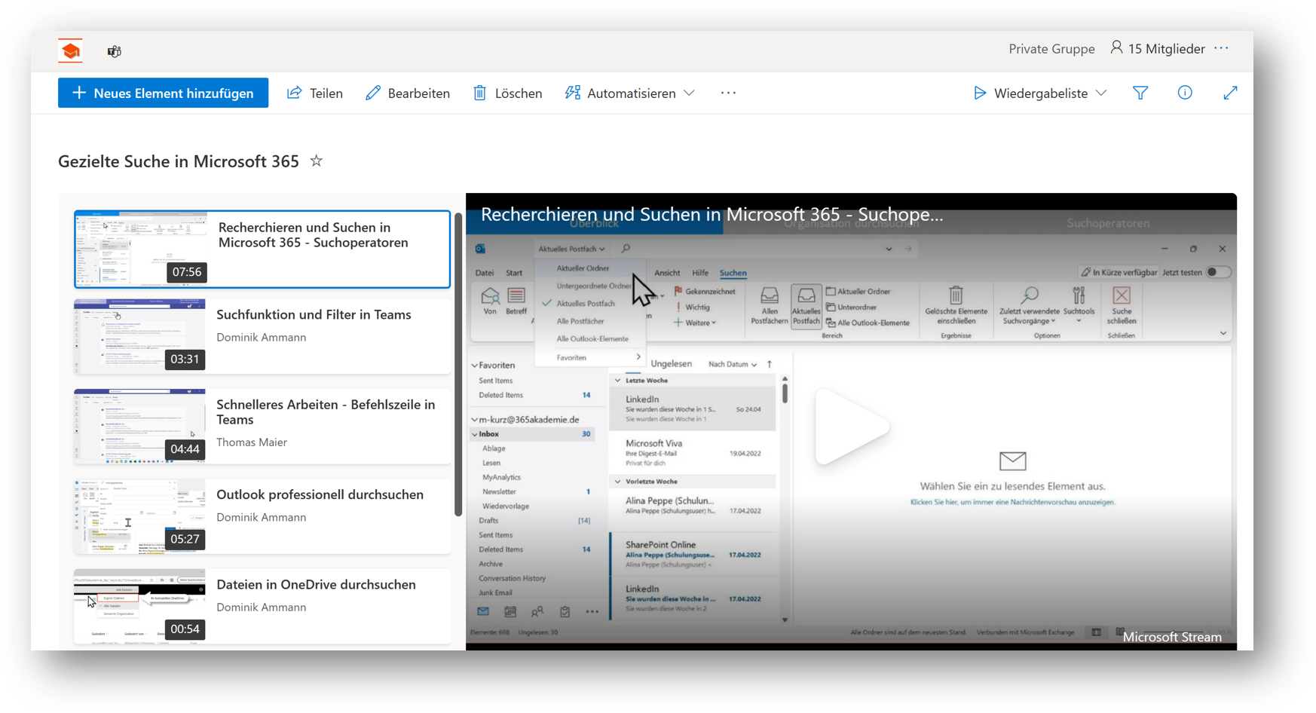Screen dimensions: 1316x713
Task: In the video, click the Betreff ribbon icon
Action: pyautogui.click(x=516, y=301)
